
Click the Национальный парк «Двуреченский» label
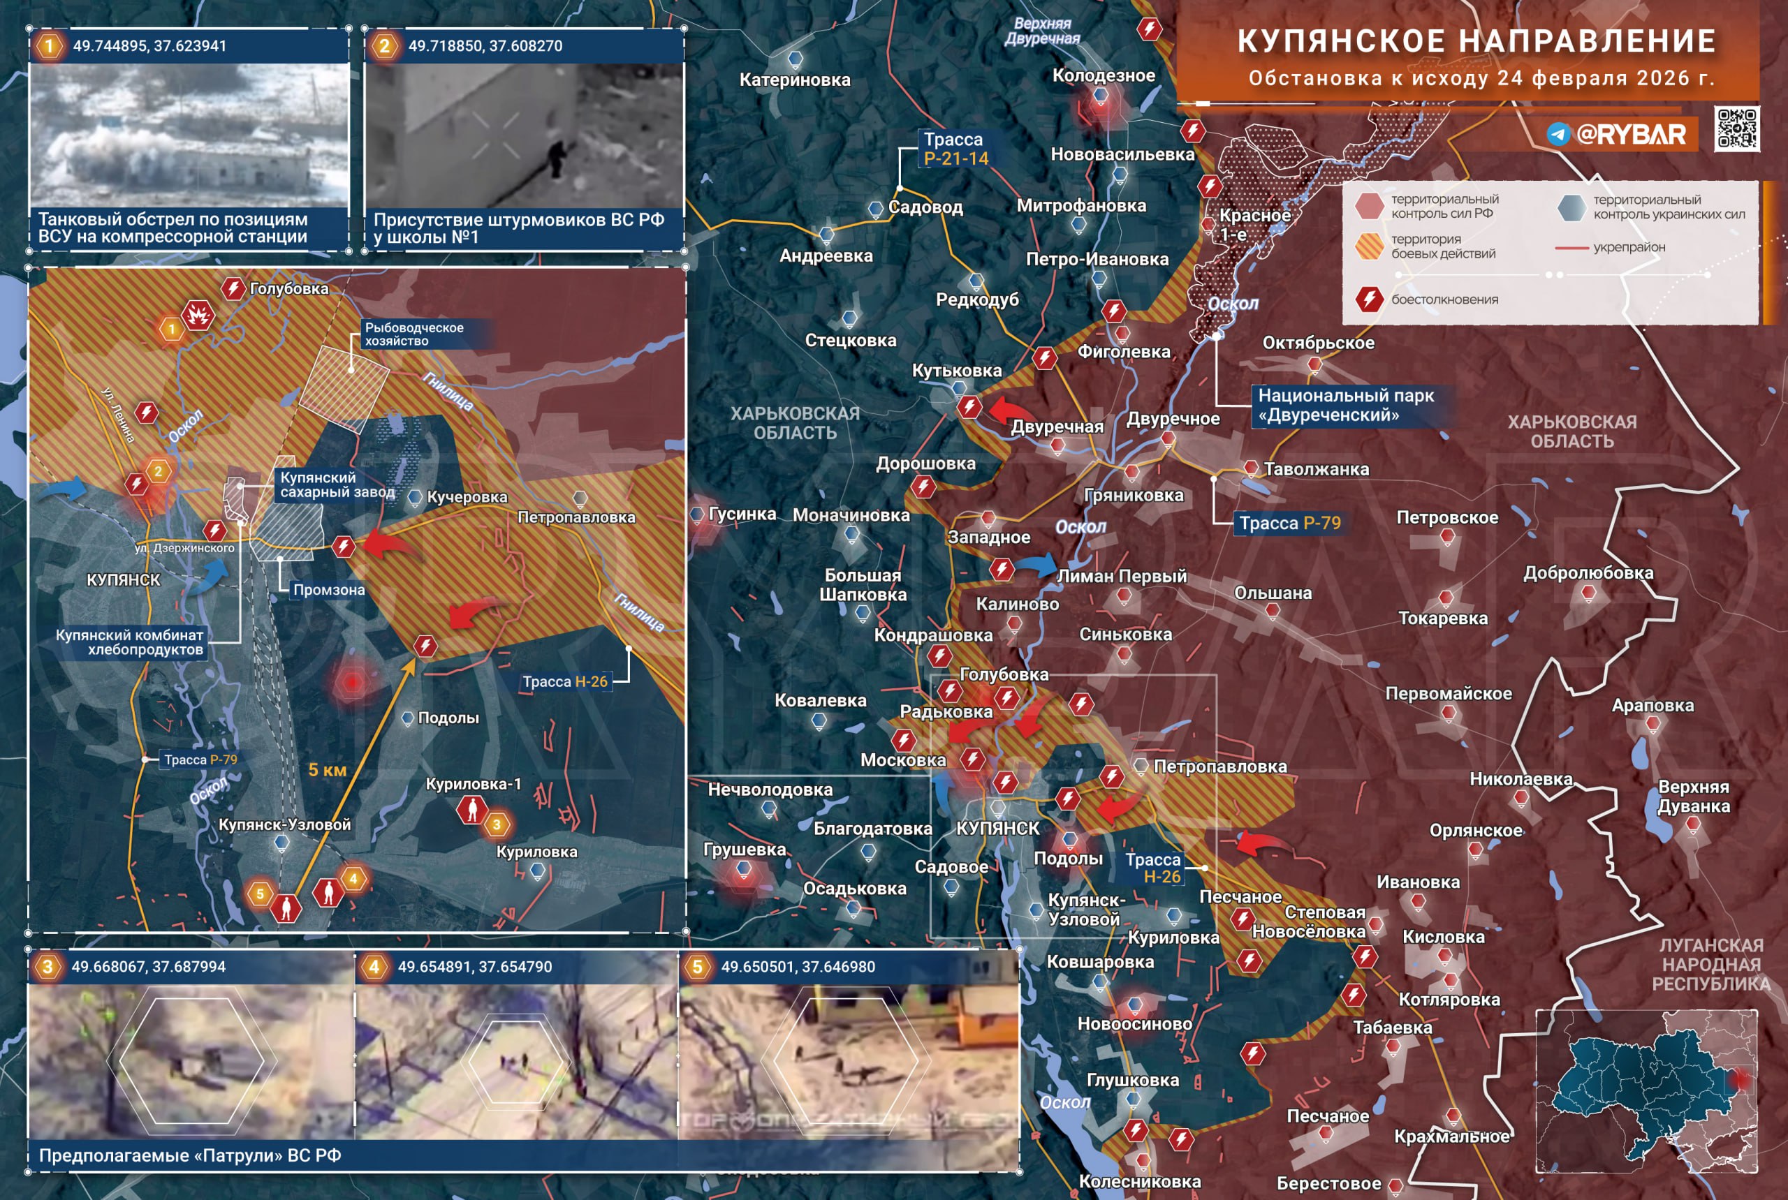[x=1345, y=405]
